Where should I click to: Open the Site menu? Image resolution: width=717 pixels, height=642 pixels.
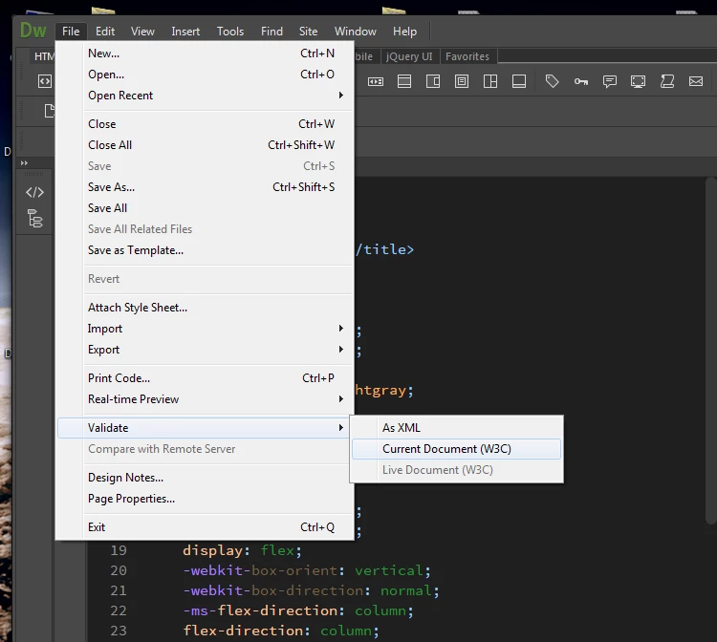click(308, 32)
